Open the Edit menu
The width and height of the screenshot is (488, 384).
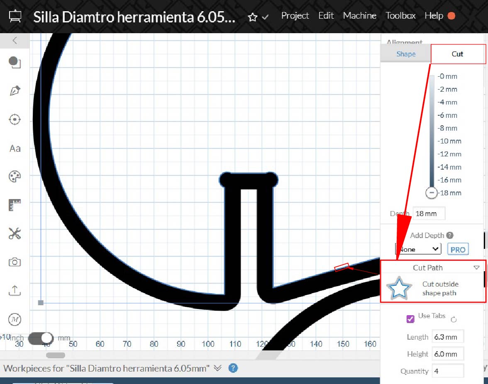(x=326, y=15)
